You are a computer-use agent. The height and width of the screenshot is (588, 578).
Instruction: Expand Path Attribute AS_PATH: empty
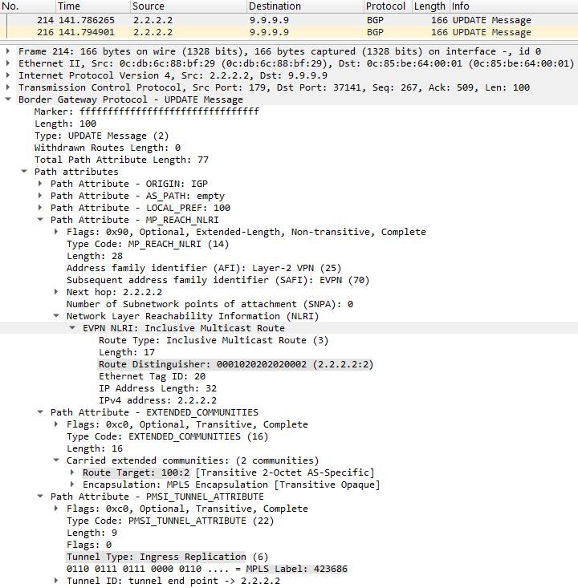pyautogui.click(x=40, y=196)
